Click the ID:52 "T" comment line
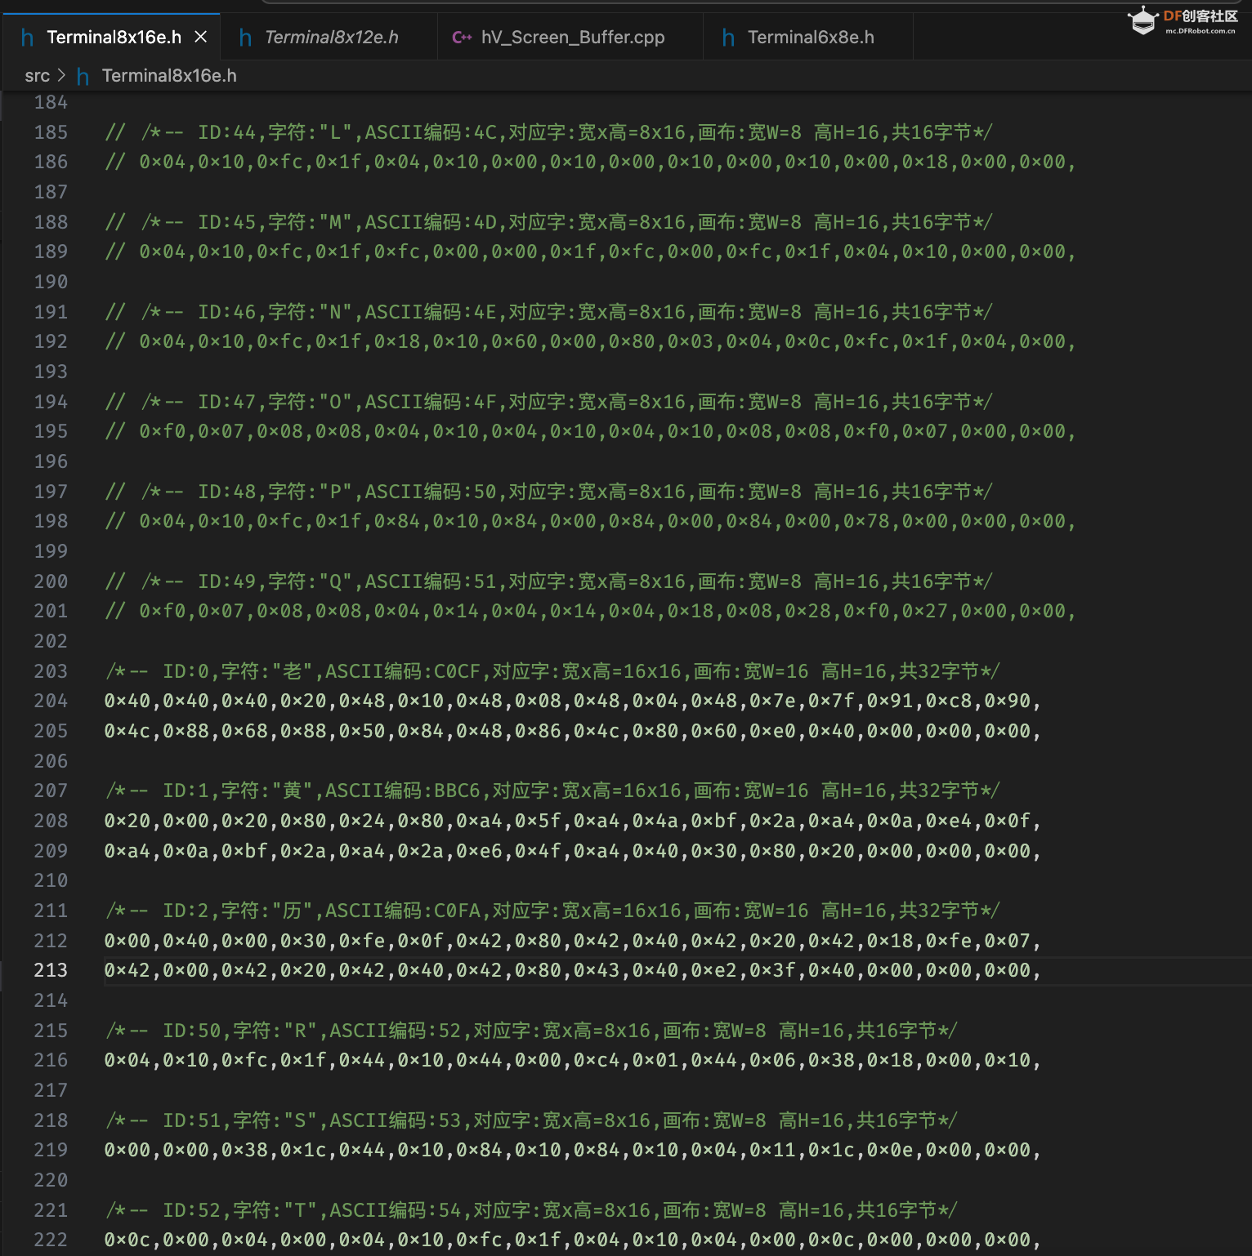 click(x=531, y=1210)
